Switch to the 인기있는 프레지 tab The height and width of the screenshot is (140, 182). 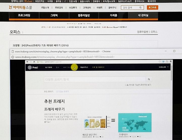click(62, 92)
